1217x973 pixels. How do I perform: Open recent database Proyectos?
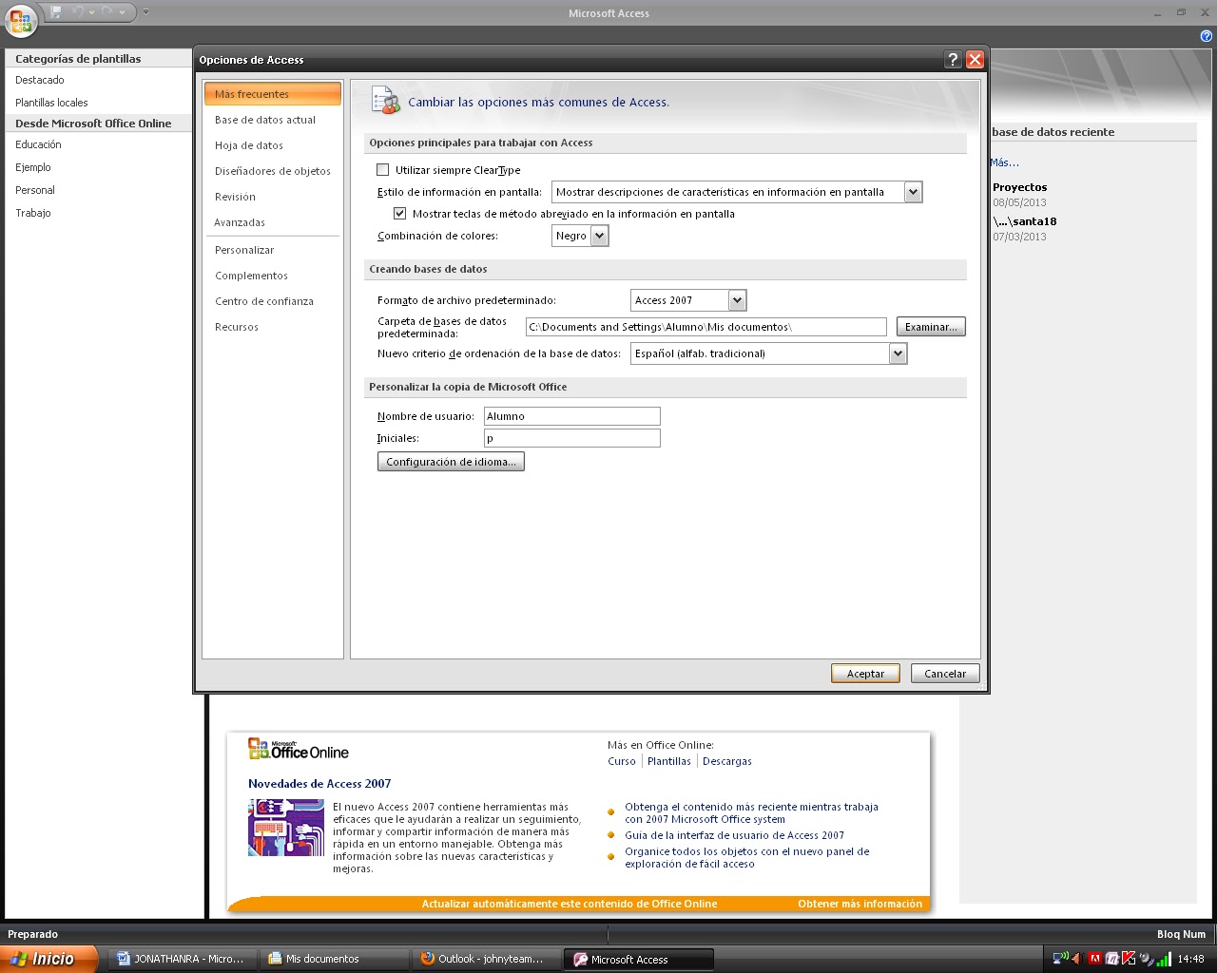click(1019, 187)
